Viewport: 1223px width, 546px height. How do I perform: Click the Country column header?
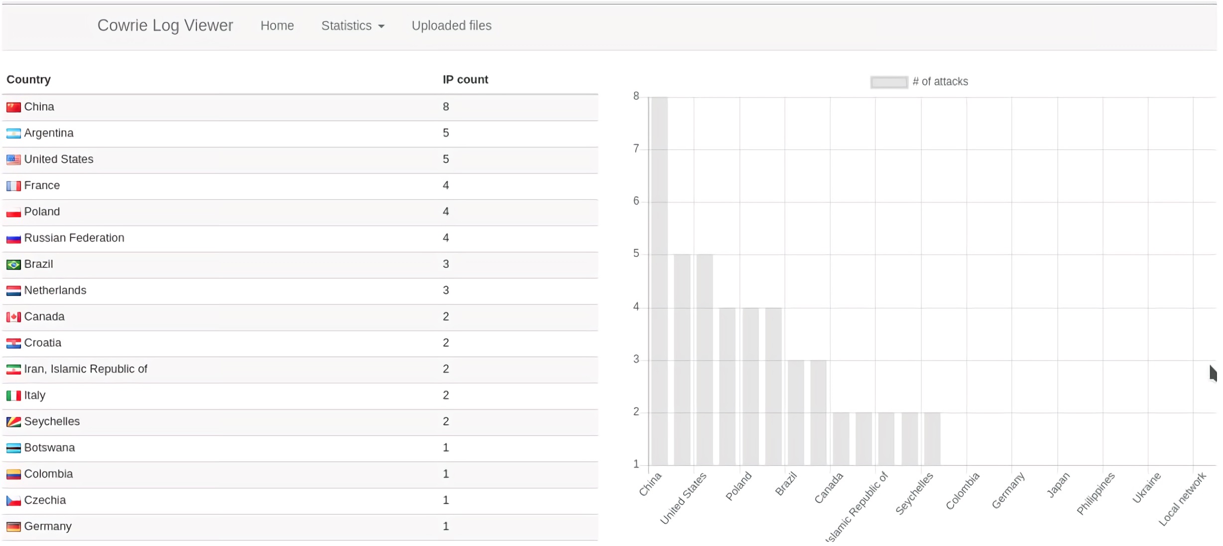[28, 80]
